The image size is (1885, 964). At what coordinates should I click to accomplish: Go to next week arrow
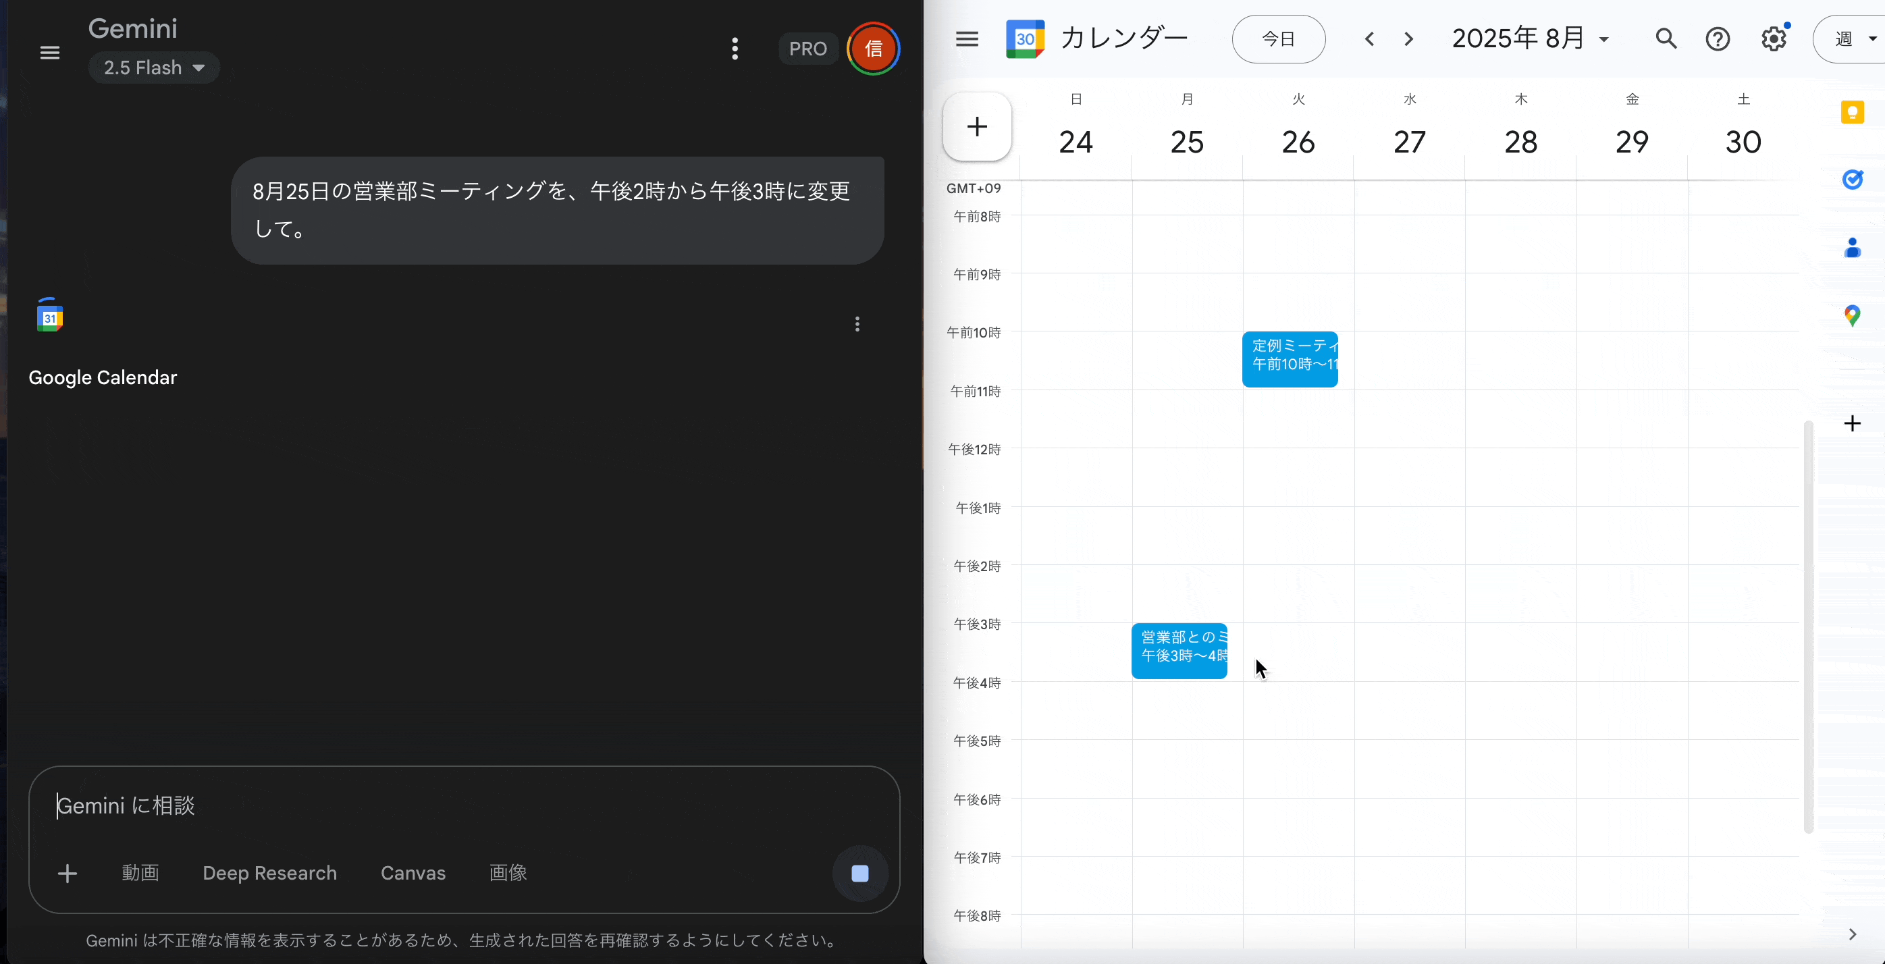pyautogui.click(x=1408, y=38)
